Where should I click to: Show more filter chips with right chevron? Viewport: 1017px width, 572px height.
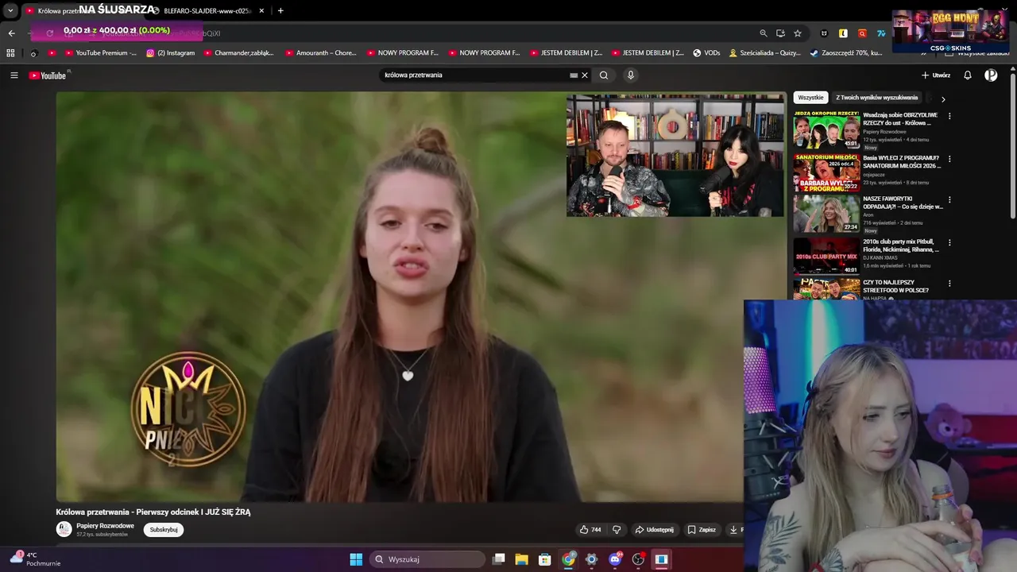tap(943, 99)
